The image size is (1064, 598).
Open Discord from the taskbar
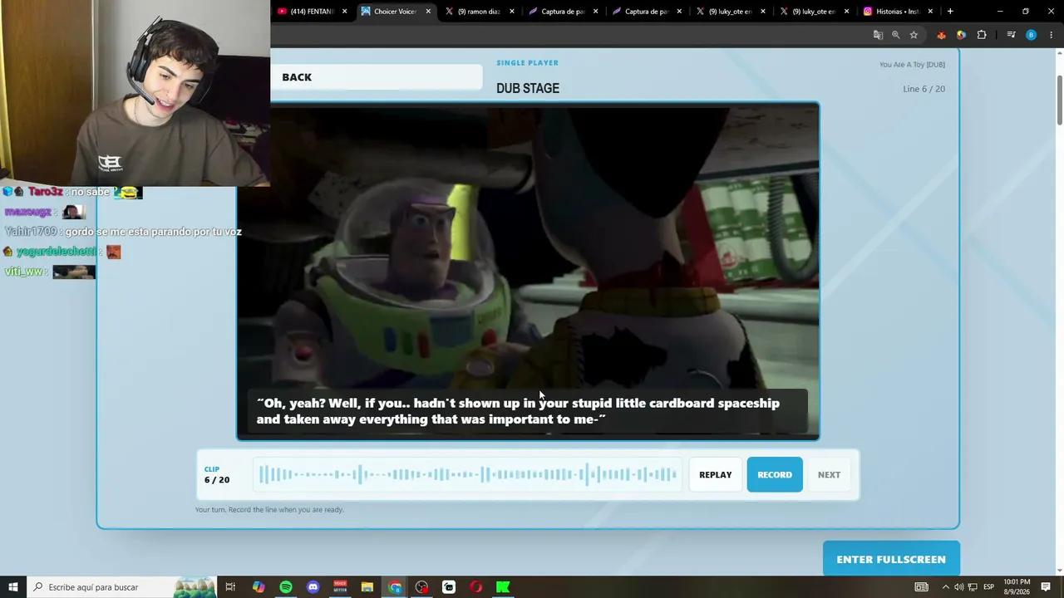click(x=313, y=587)
